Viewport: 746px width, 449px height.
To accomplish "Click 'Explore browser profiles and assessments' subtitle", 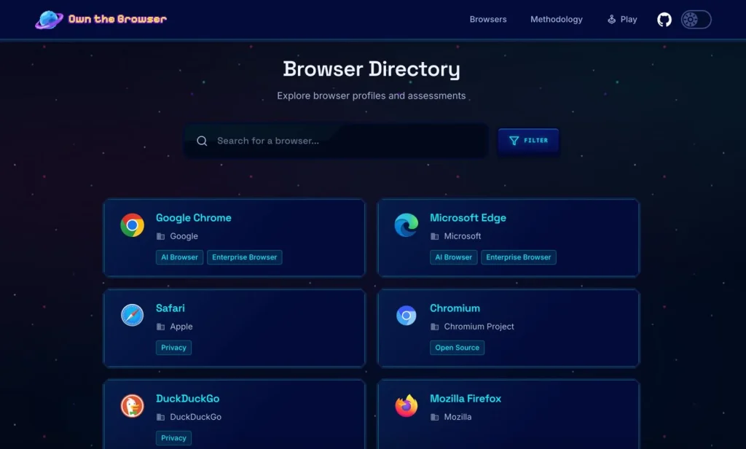I will pos(371,95).
